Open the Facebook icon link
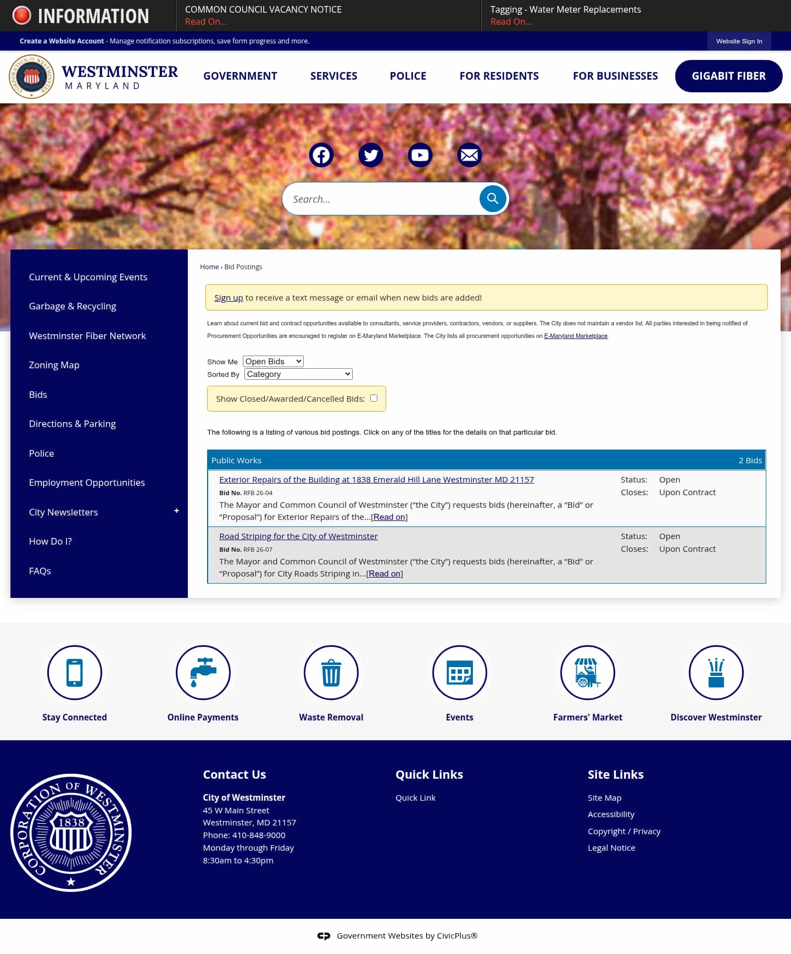791x954 pixels. (x=321, y=155)
